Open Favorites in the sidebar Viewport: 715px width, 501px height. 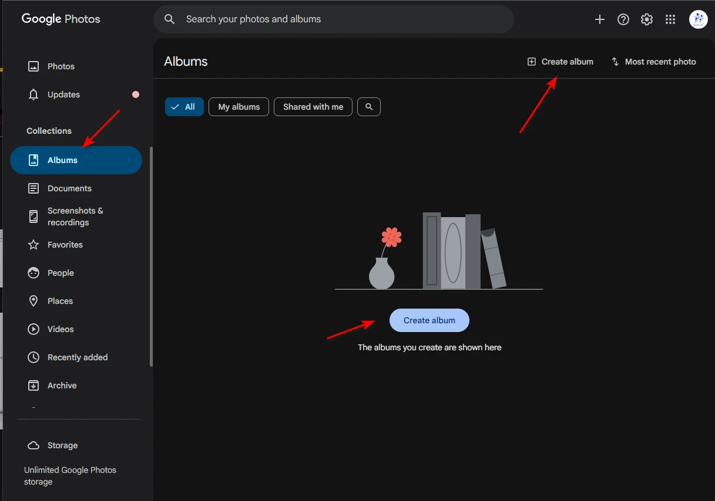pyautogui.click(x=65, y=245)
